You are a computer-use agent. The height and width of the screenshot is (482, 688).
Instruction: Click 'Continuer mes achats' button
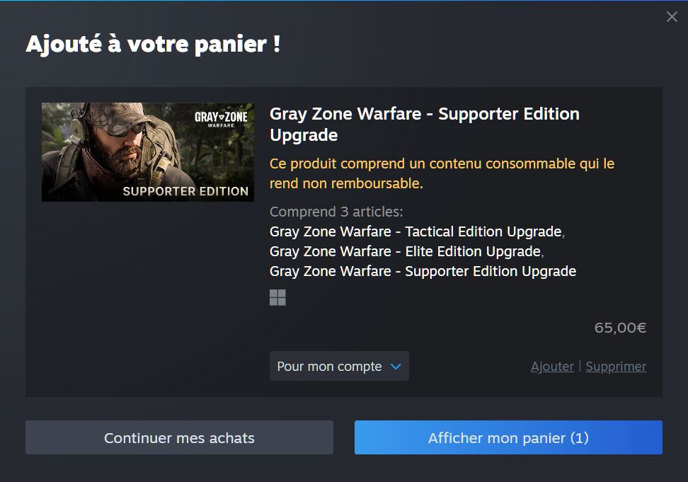180,437
